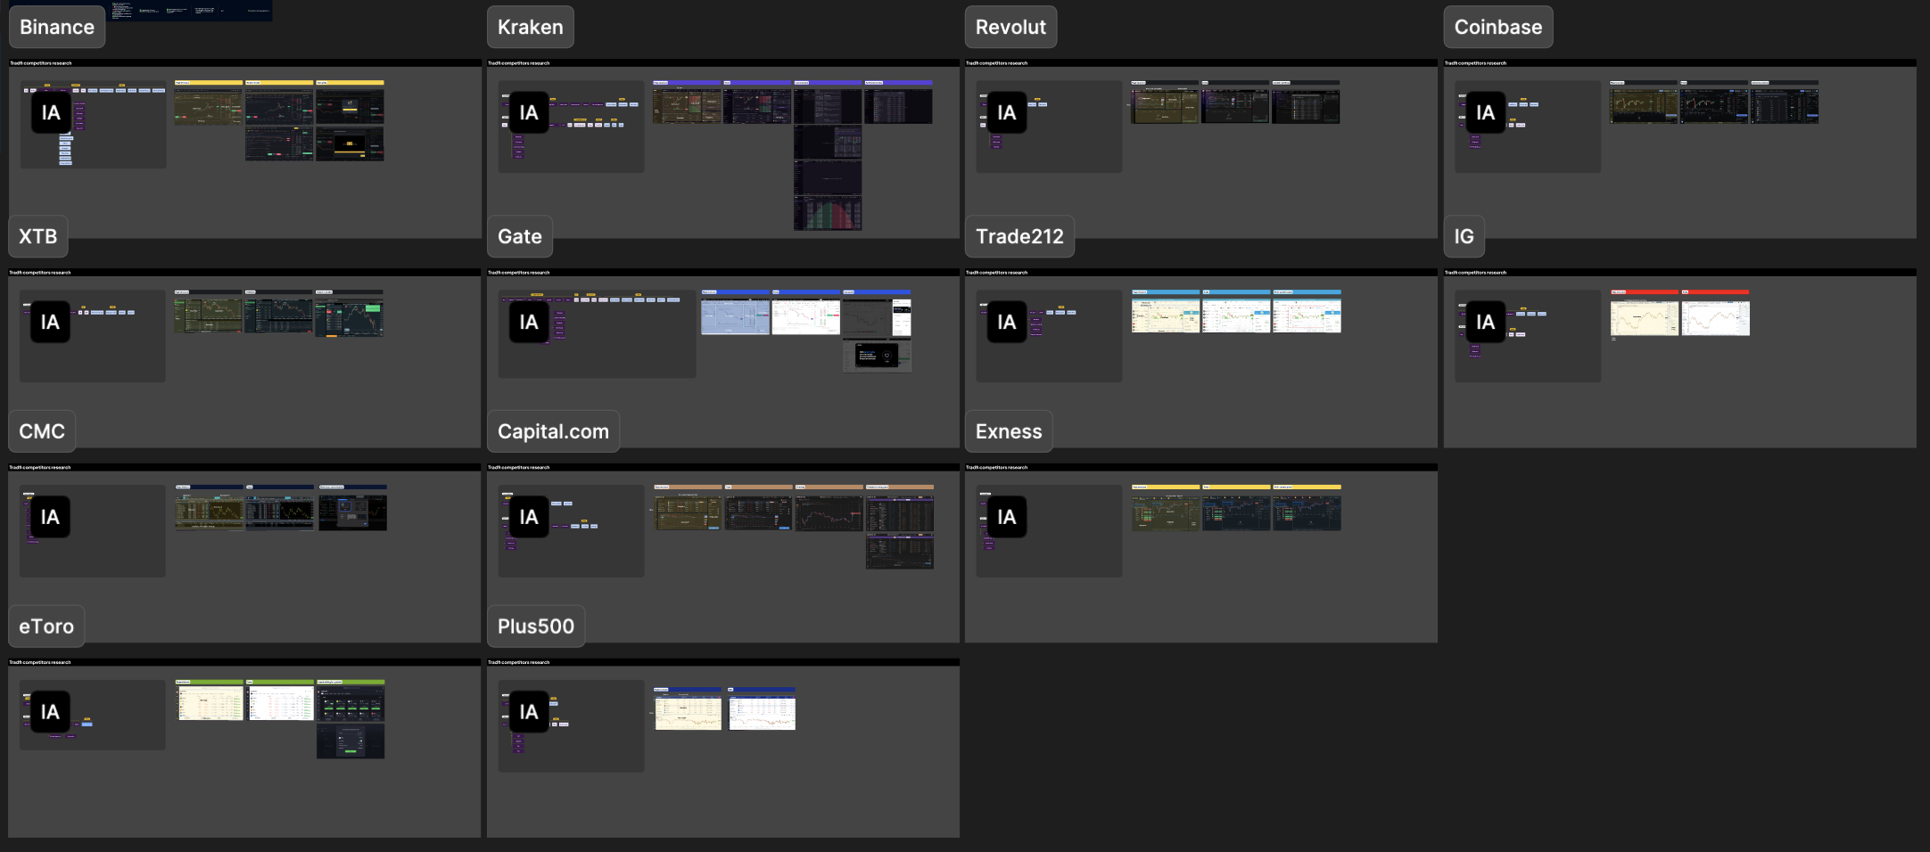The width and height of the screenshot is (1930, 852).
Task: Click the IA icon in the eToro frame
Action: tap(50, 711)
